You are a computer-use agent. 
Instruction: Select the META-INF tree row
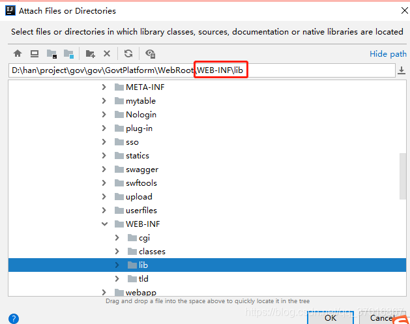[x=207, y=87]
